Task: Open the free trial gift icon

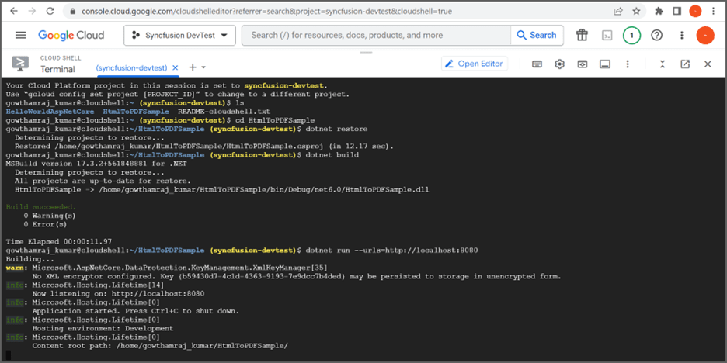Action: [x=582, y=35]
